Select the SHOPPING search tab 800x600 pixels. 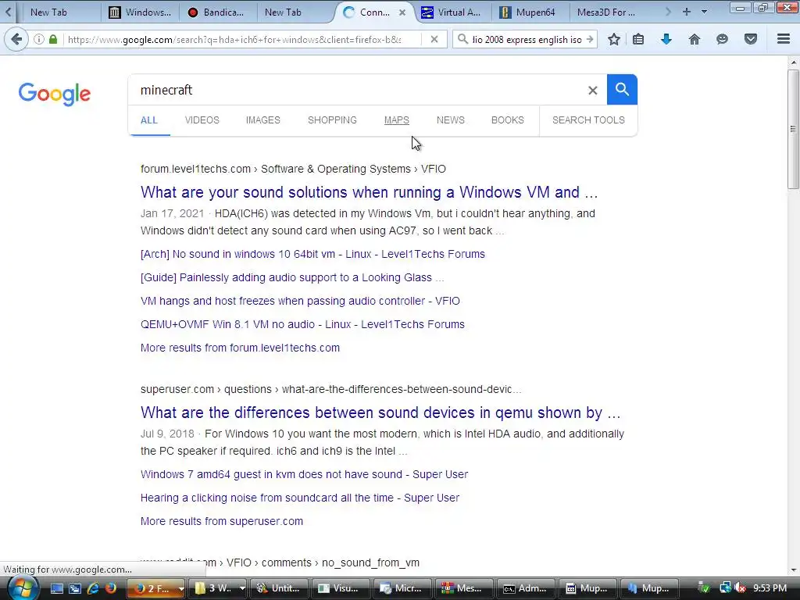tap(332, 120)
